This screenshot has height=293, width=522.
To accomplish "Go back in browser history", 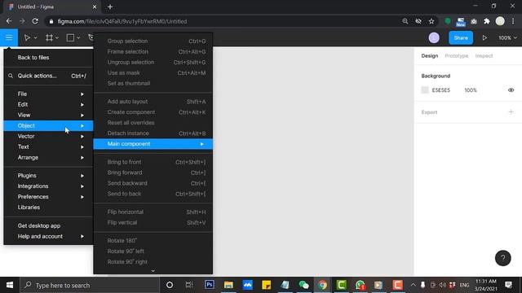I will [9, 21].
